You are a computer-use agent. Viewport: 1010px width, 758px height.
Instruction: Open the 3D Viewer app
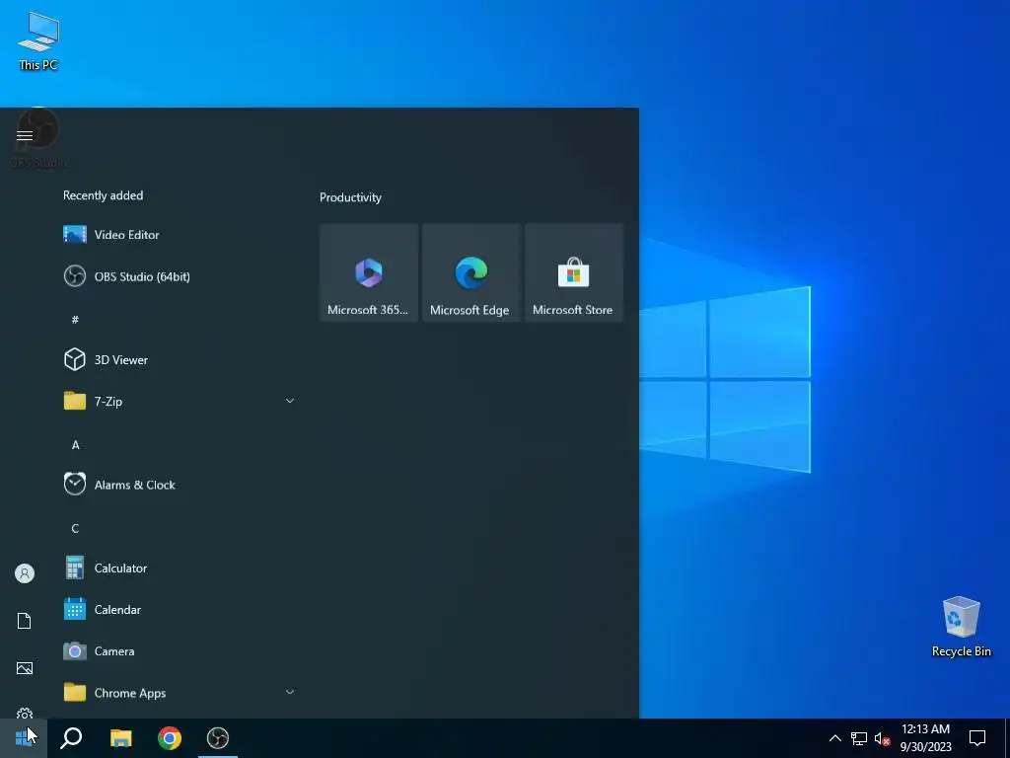pyautogui.click(x=180, y=359)
